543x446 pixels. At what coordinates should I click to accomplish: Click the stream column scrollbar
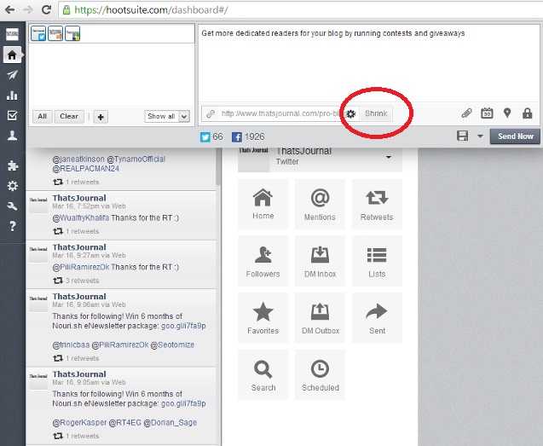coord(218,166)
